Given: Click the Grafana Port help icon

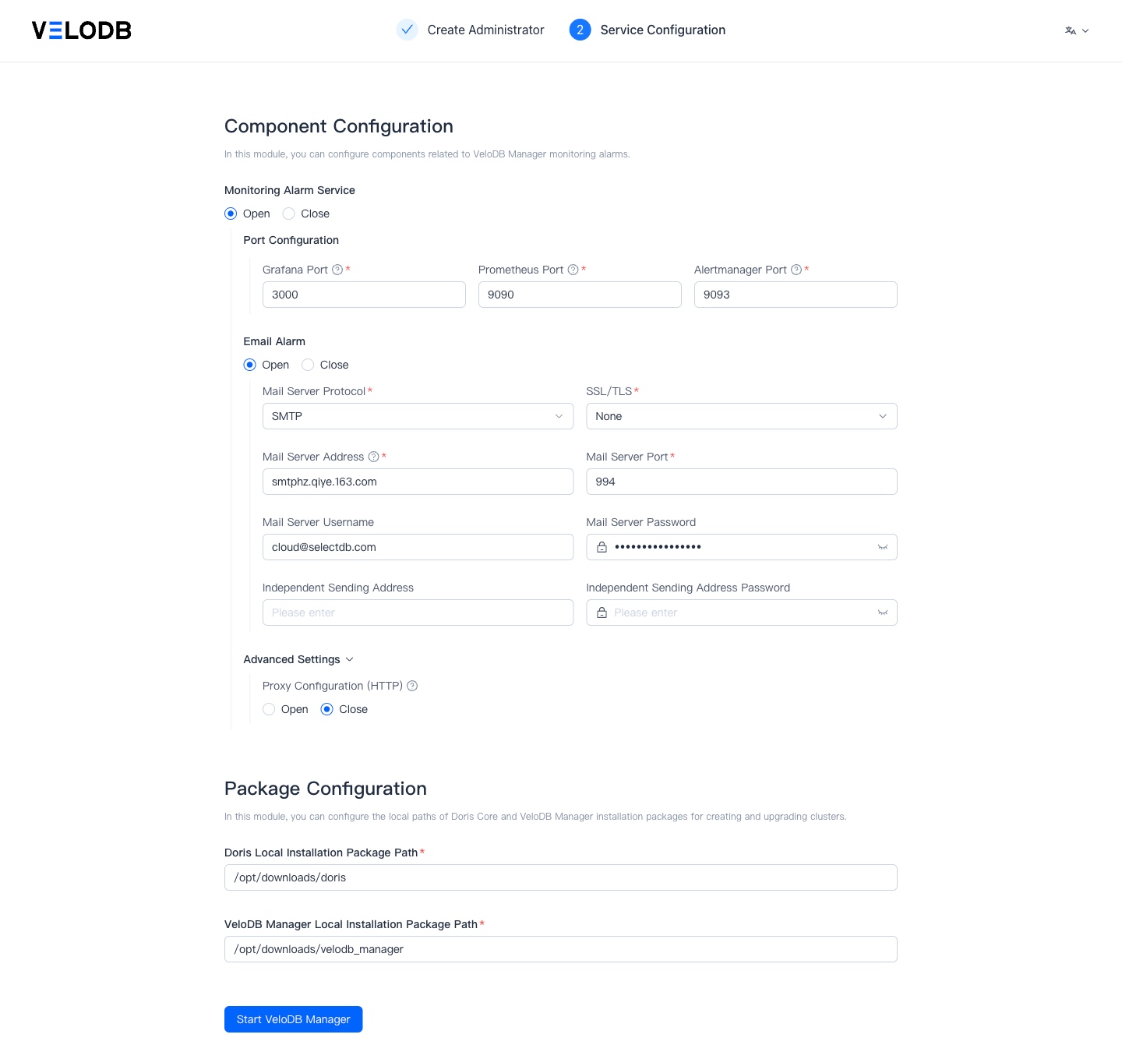Looking at the screenshot, I should tap(337, 270).
